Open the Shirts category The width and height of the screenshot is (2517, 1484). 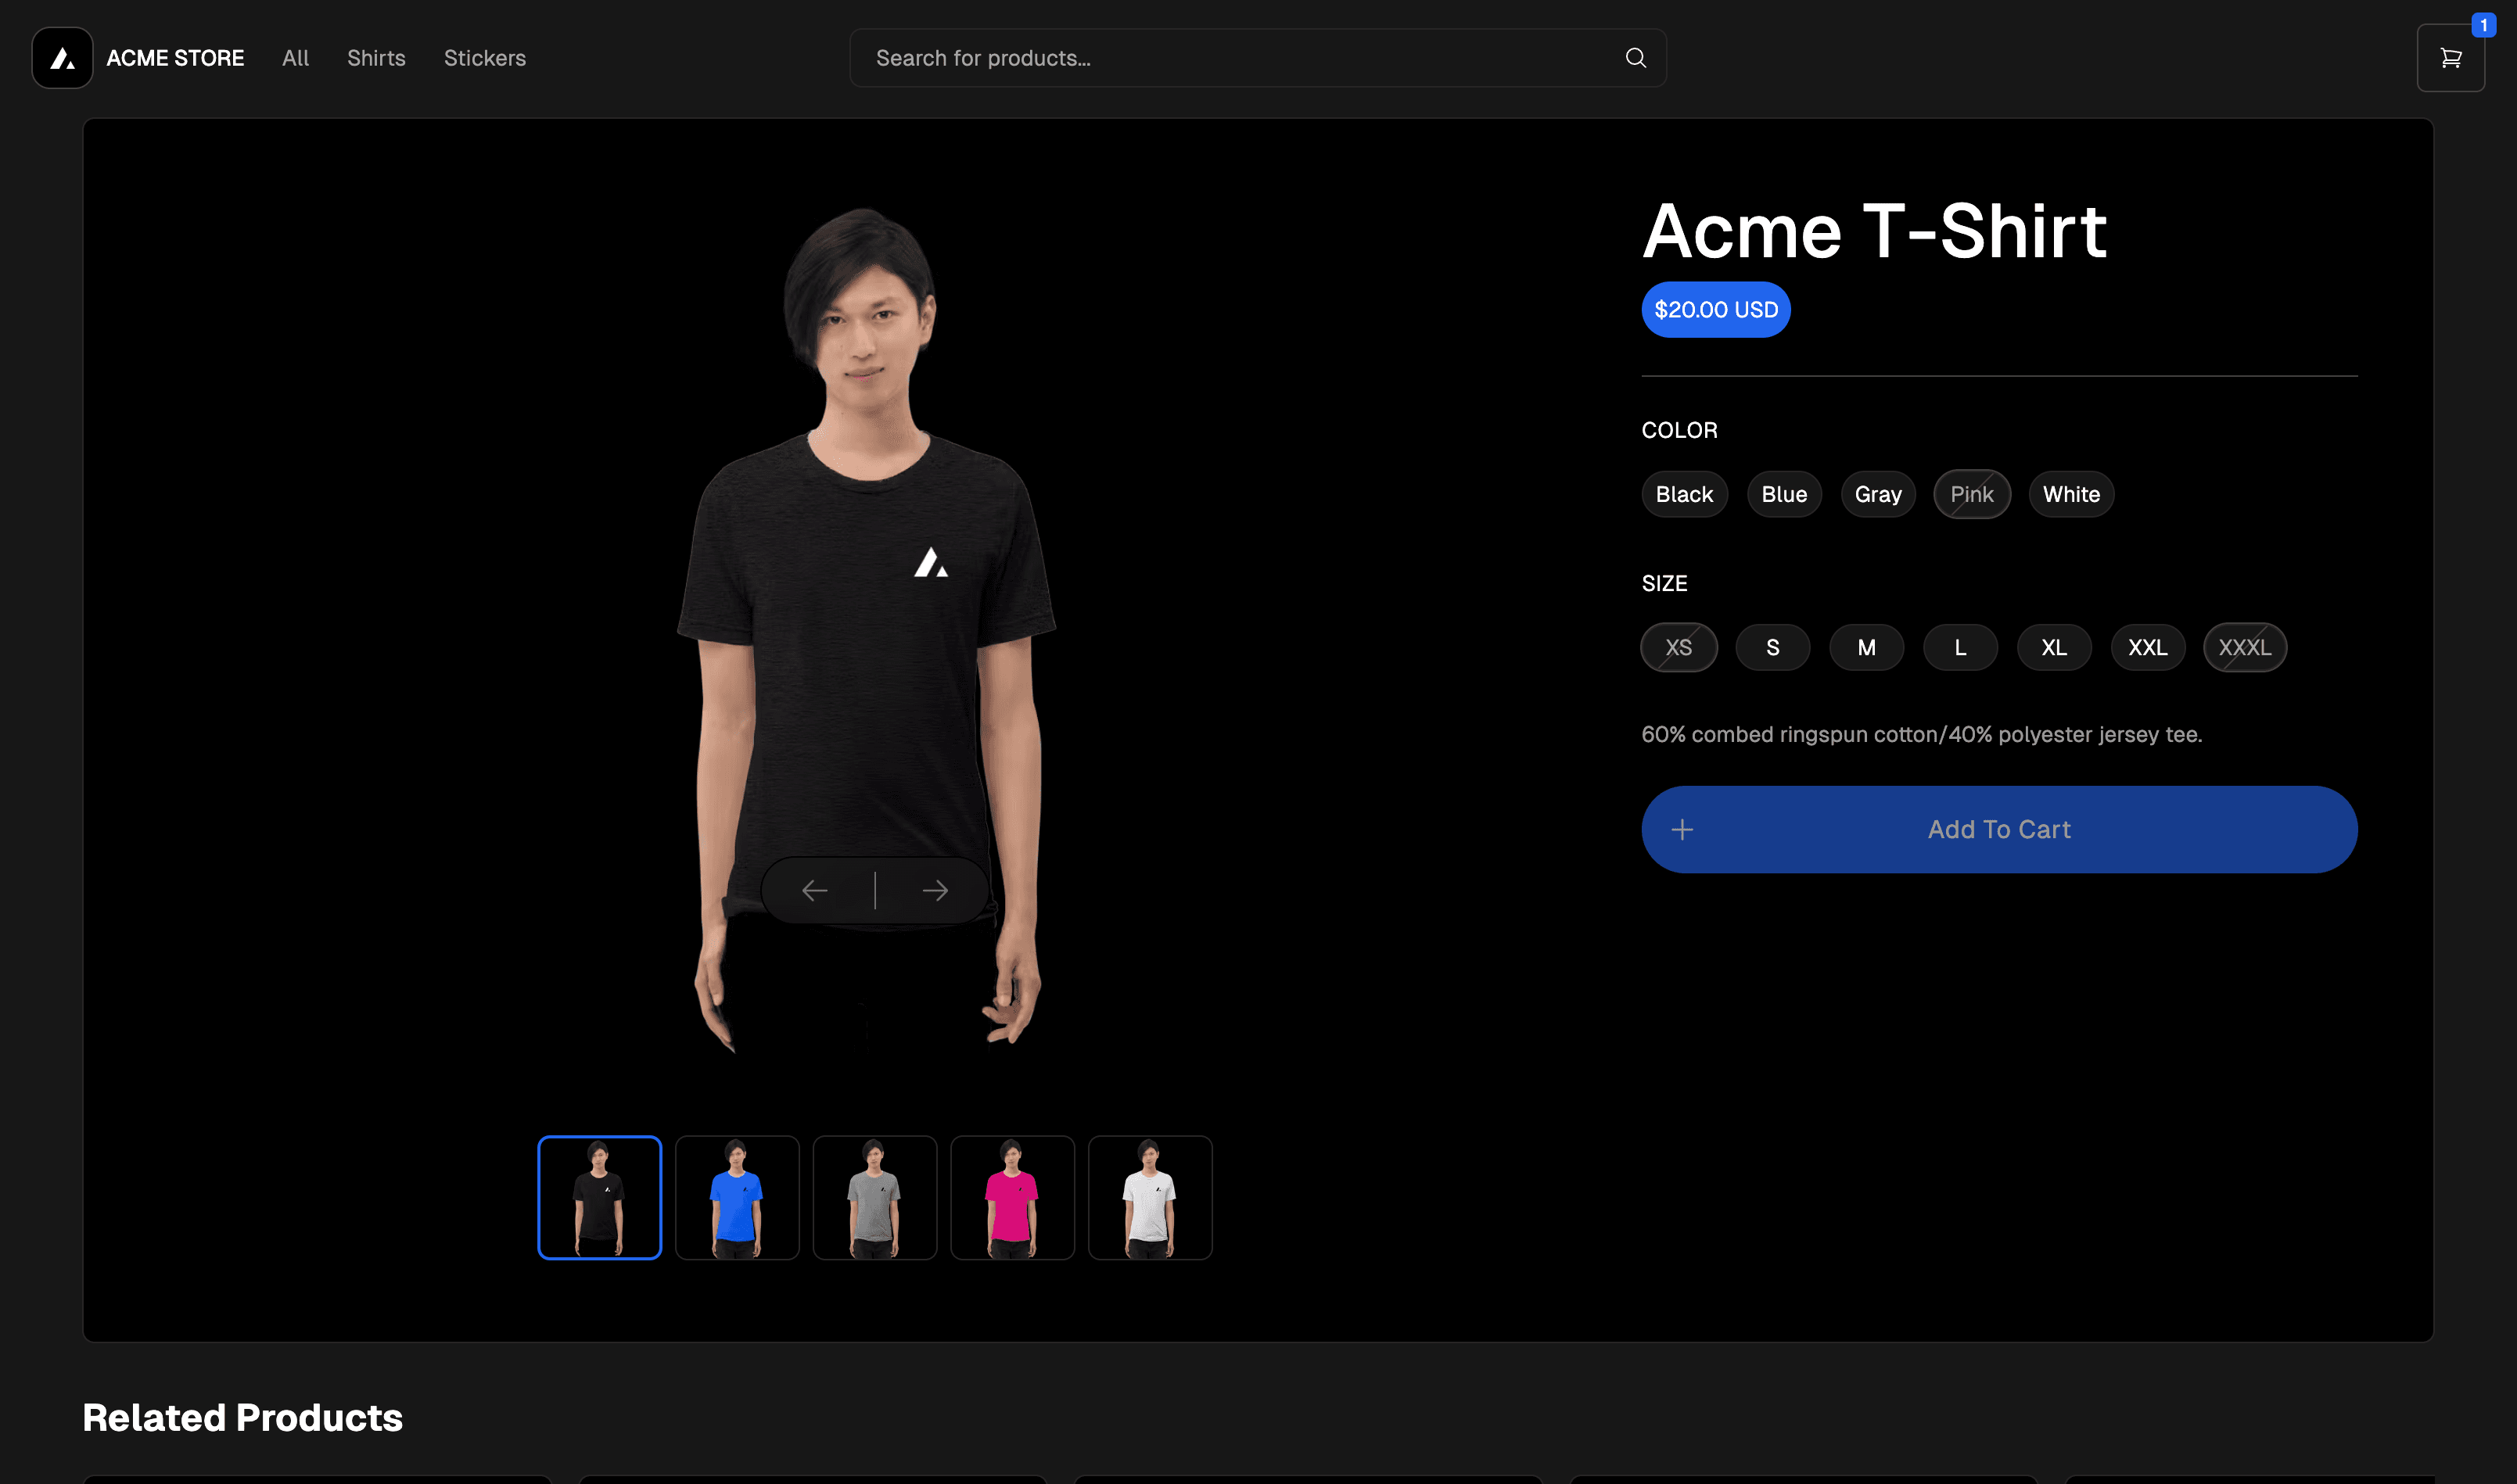[x=376, y=58]
